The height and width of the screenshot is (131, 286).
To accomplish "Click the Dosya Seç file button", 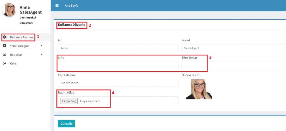I will click(x=69, y=101).
